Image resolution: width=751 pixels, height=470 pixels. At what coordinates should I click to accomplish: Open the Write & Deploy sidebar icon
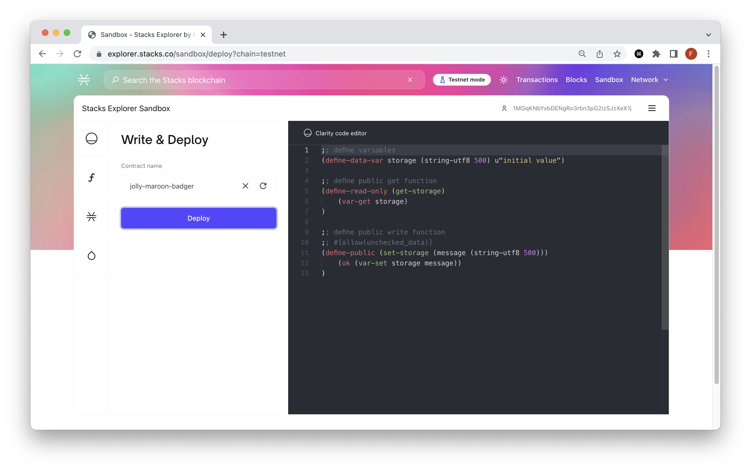click(x=91, y=138)
